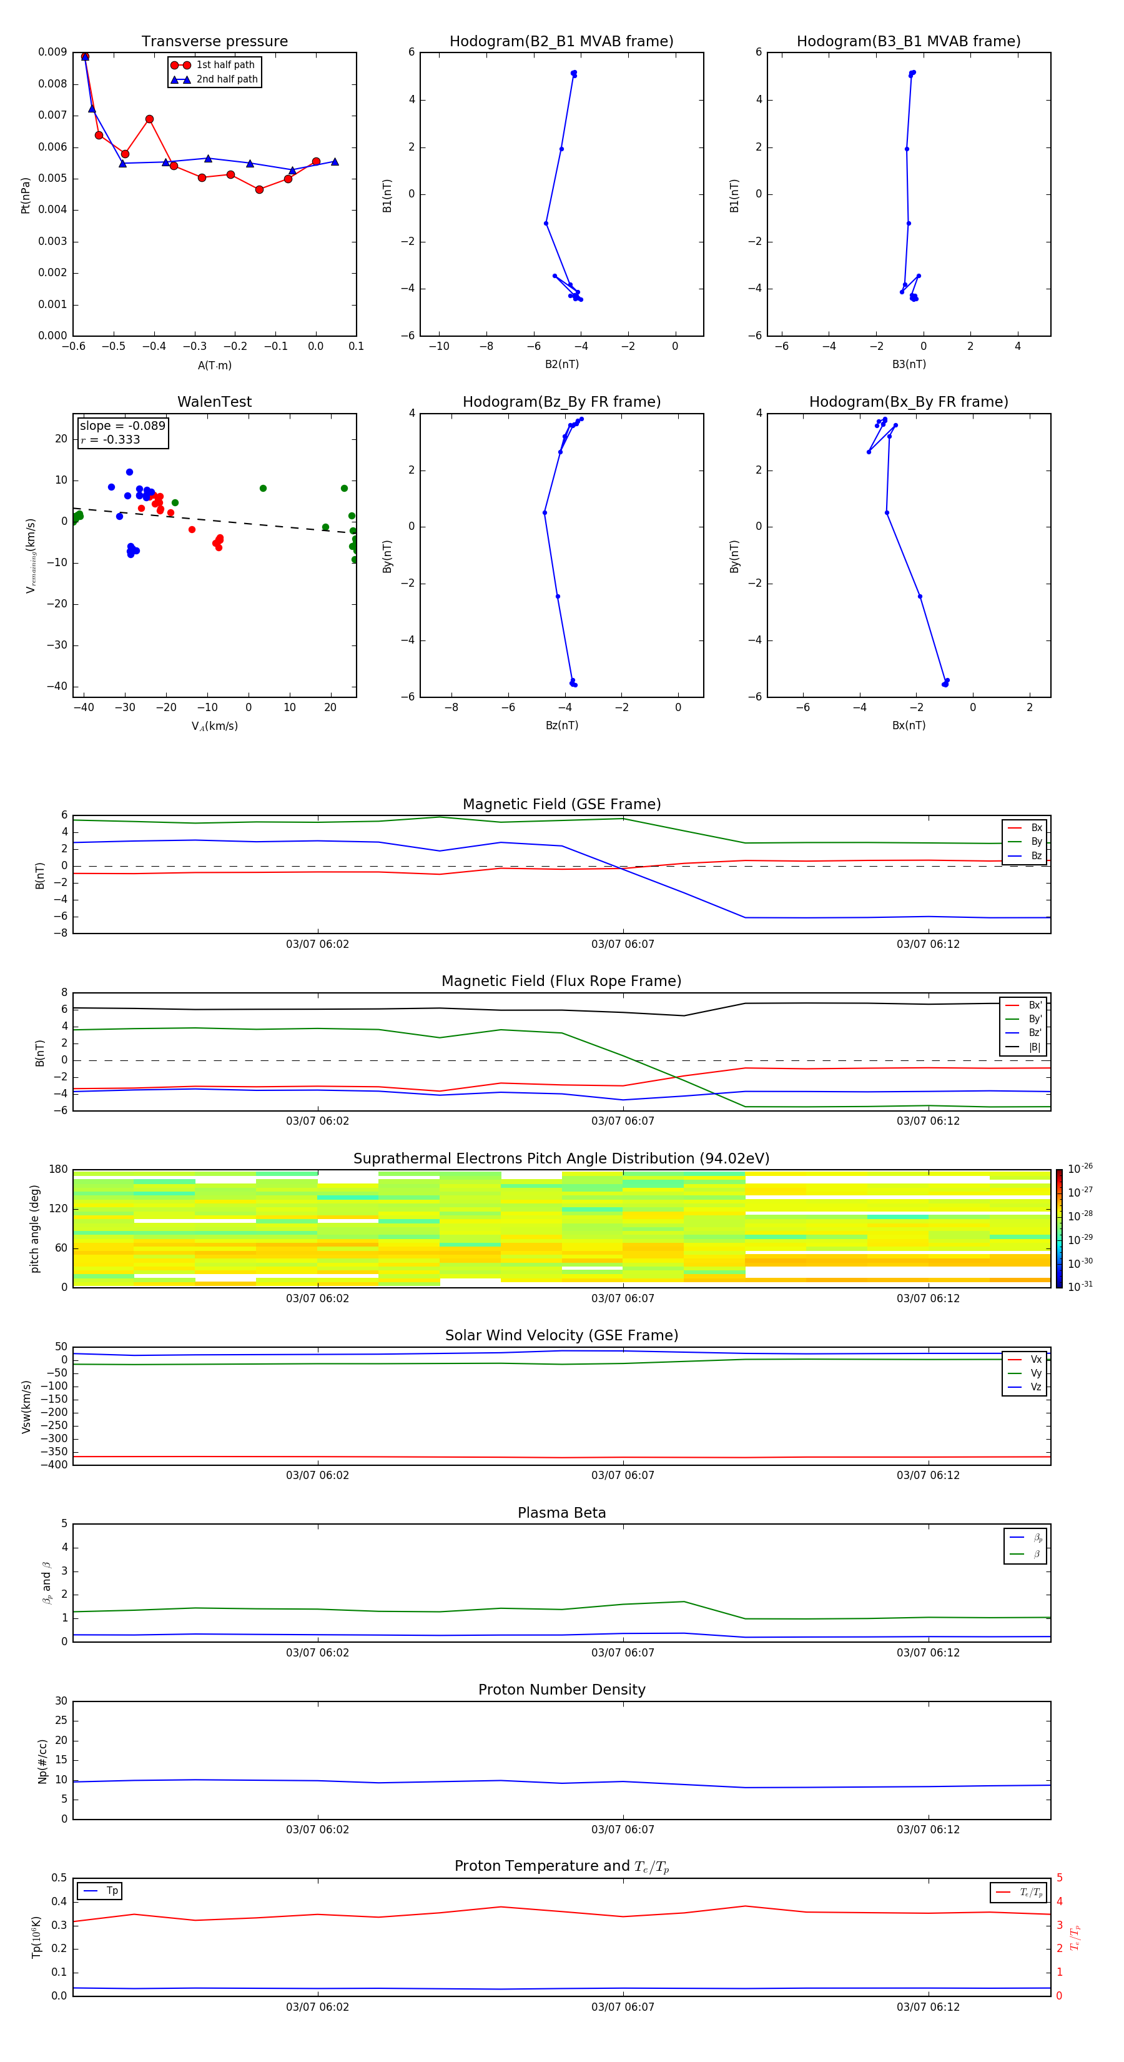Click 'Bz' in GSE magnetic field legend

tap(1036, 855)
